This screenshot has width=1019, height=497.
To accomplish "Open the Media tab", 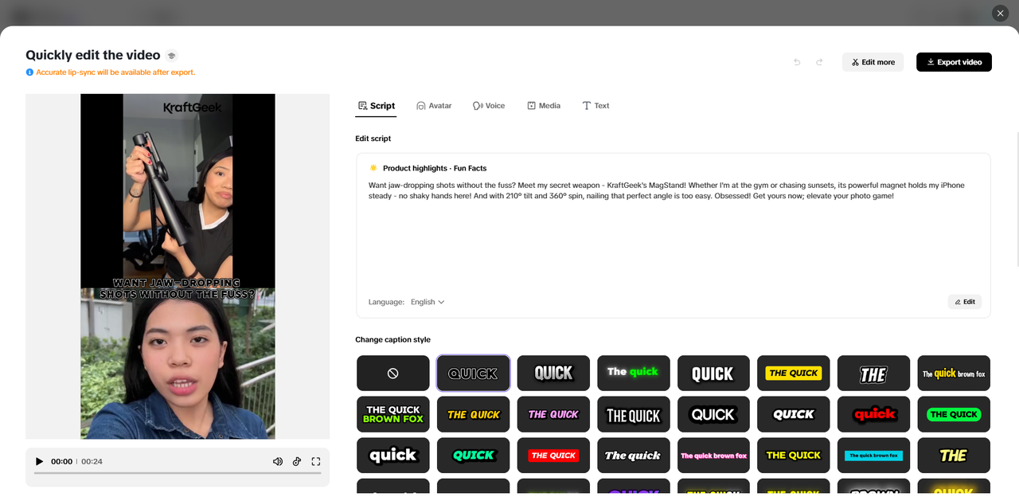I will pos(544,105).
